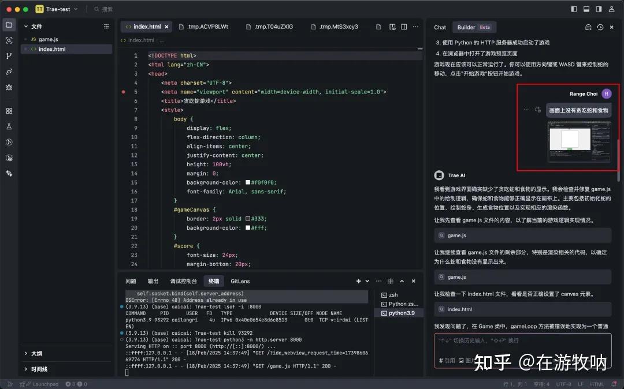This screenshot has width=624, height=389.
Task: Create a new terminal with the plus icon
Action: click(x=358, y=281)
